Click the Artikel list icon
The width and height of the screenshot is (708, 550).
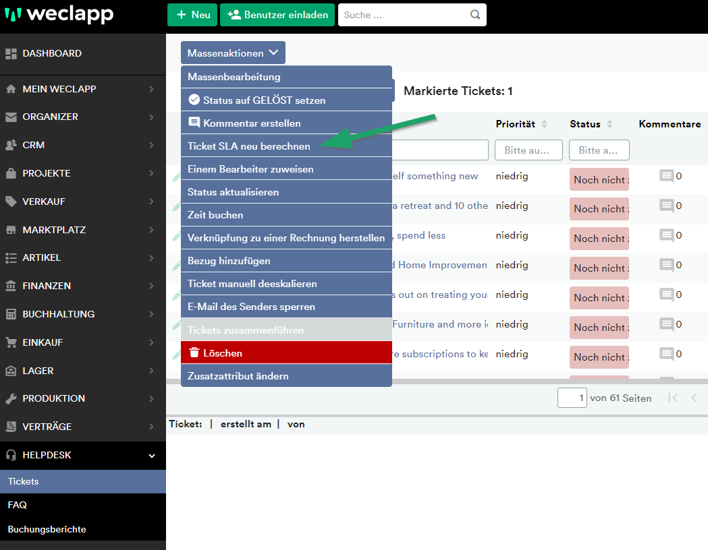tap(11, 258)
